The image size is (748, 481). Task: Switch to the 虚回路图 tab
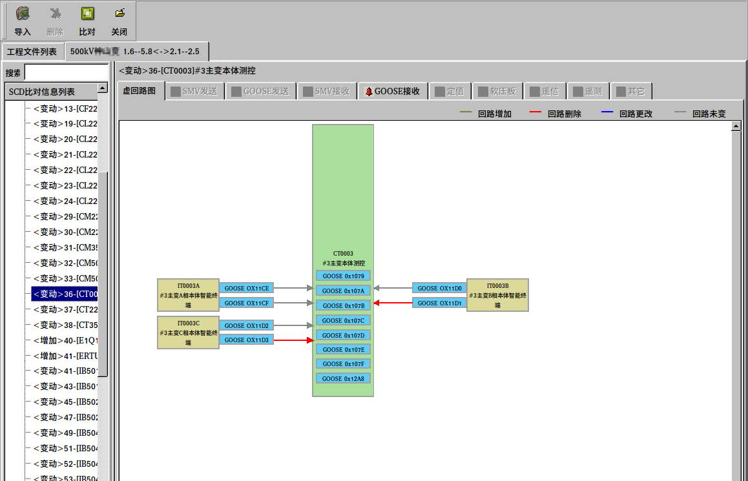pos(140,91)
